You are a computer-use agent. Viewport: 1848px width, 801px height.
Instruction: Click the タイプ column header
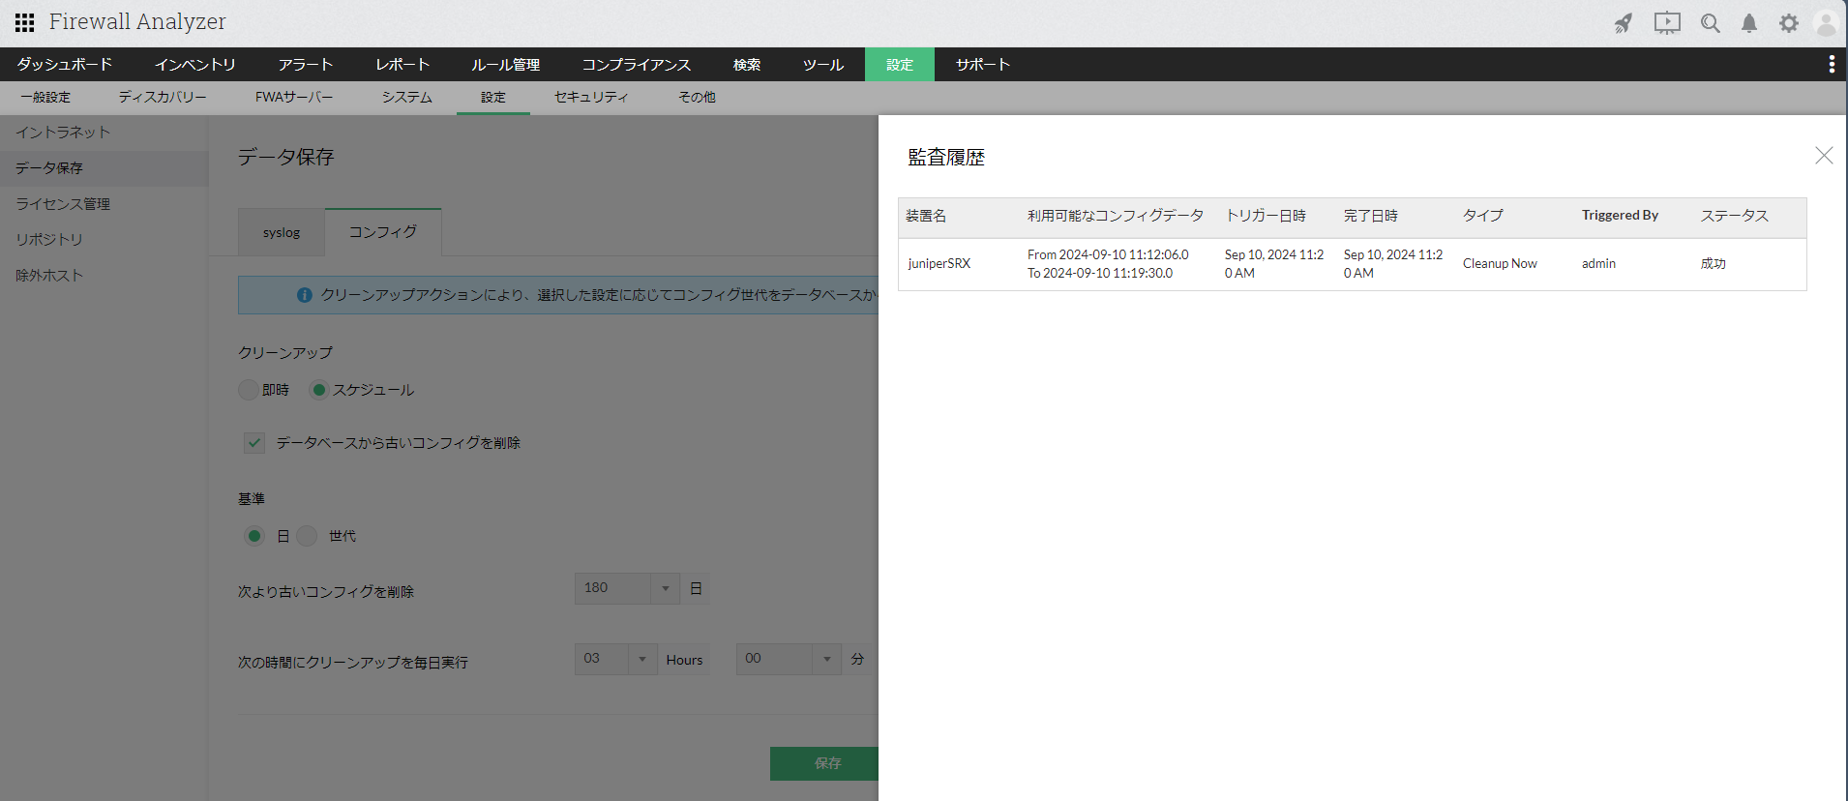click(1483, 216)
